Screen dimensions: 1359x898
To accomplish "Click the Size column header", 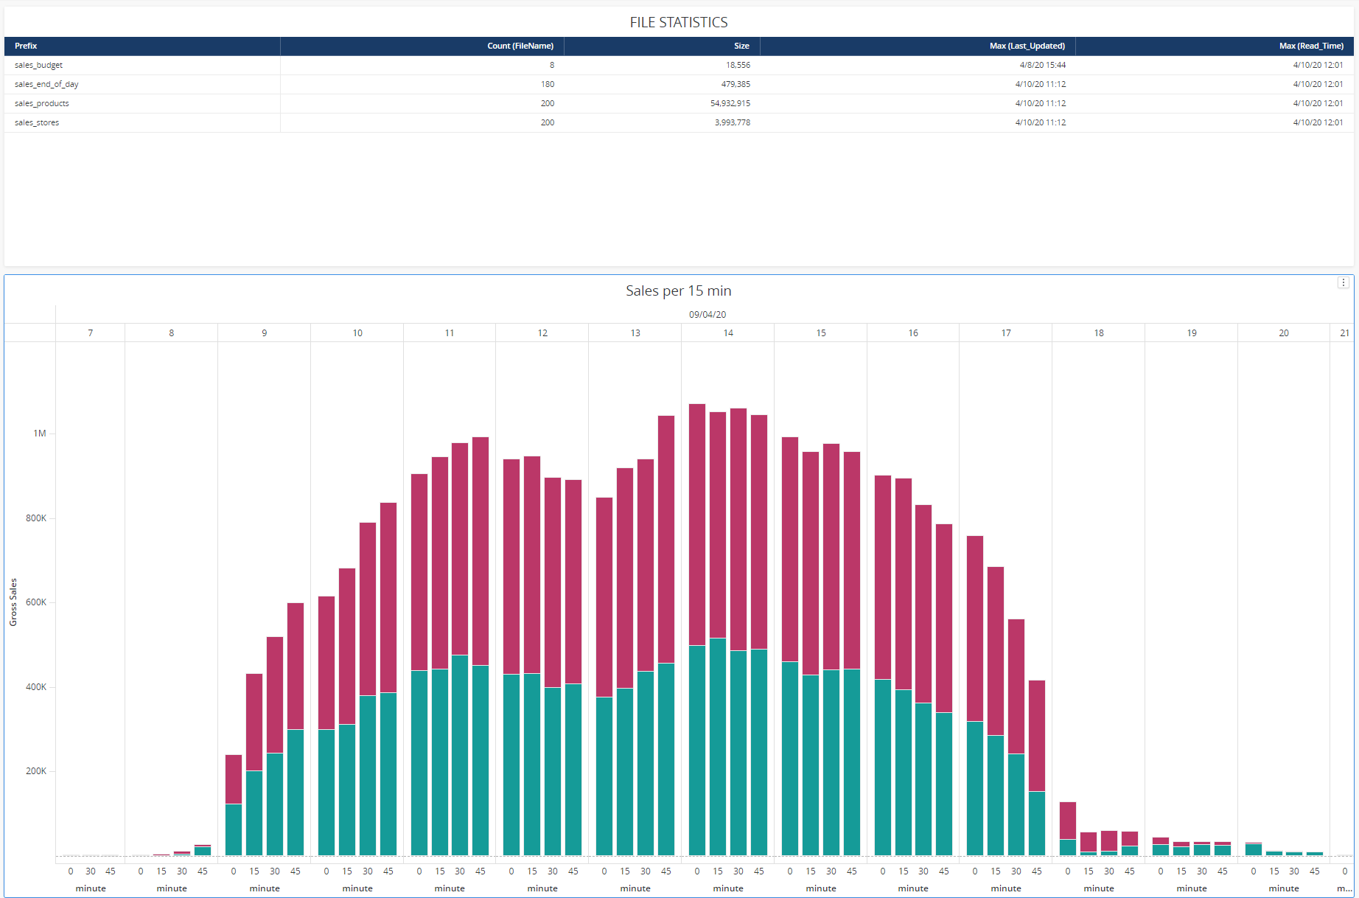I will click(741, 46).
